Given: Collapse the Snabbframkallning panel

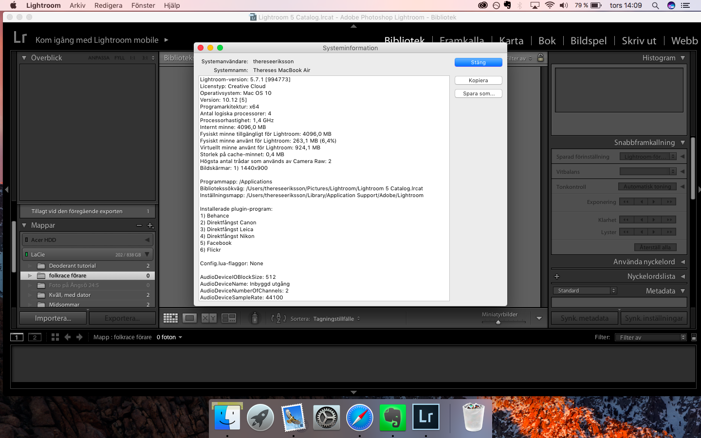Looking at the screenshot, I should coord(683,143).
